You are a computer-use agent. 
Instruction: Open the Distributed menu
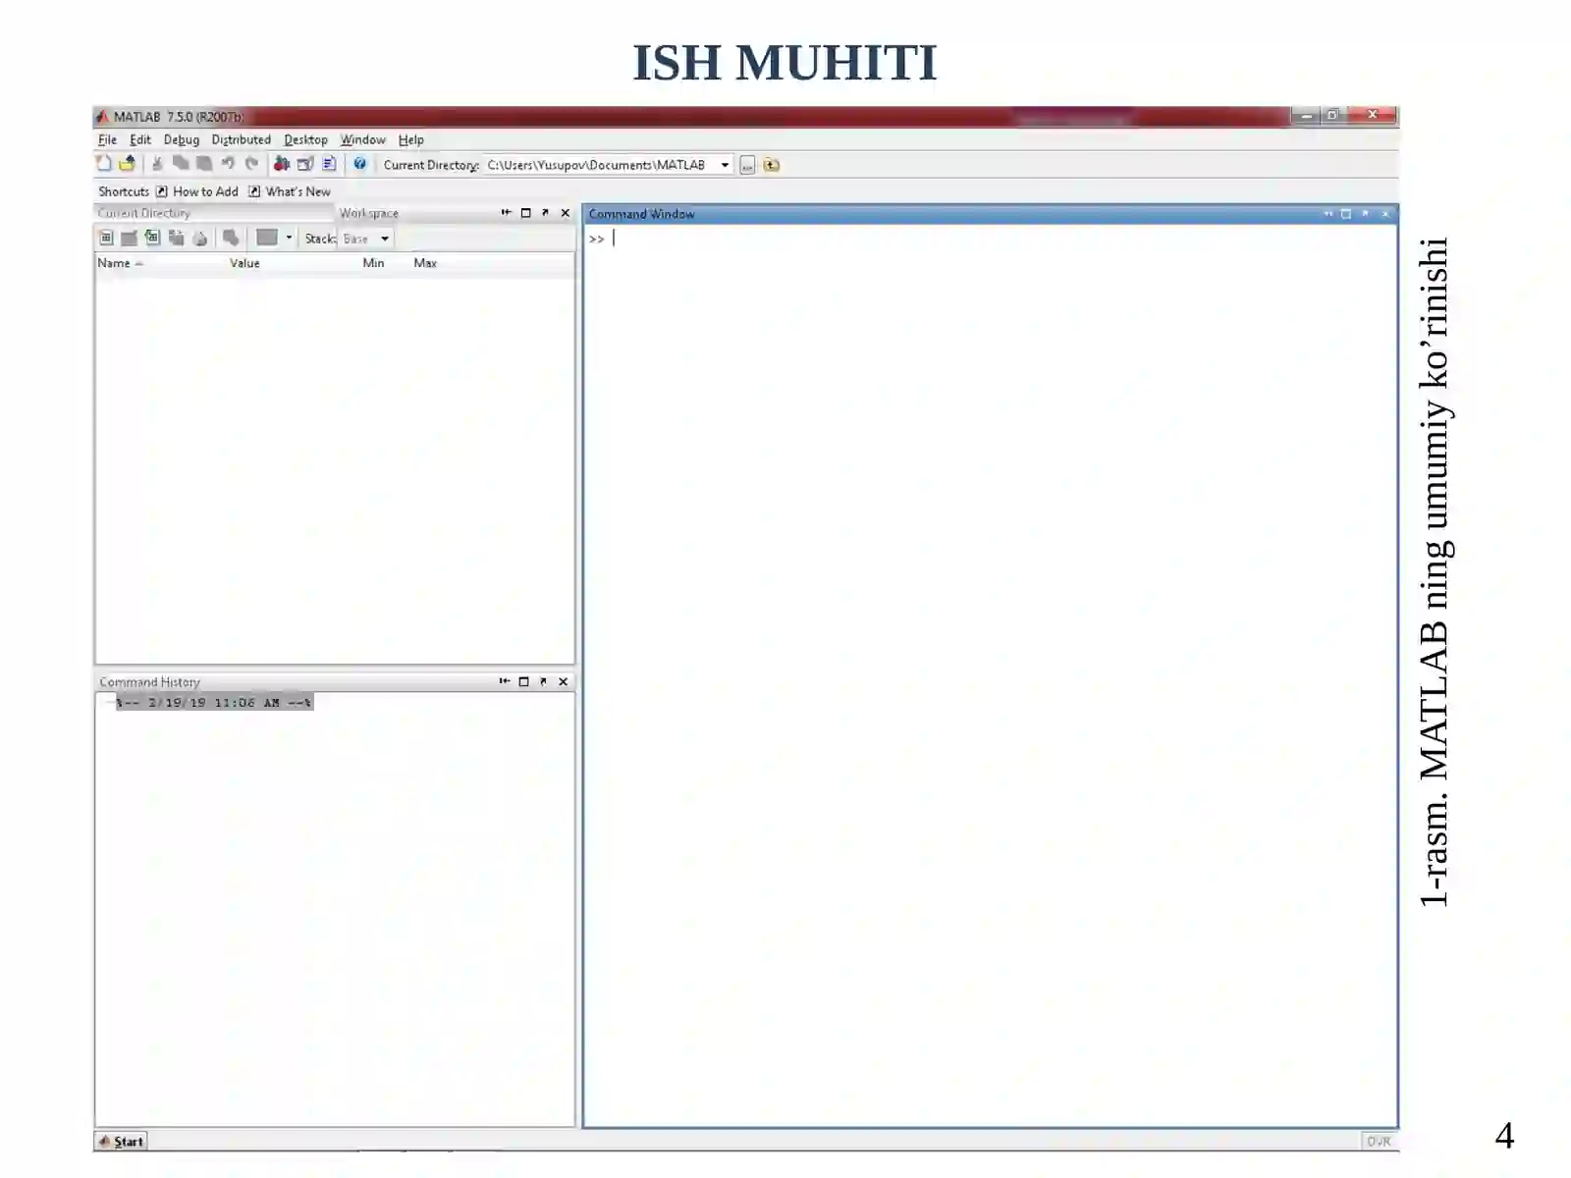point(242,139)
